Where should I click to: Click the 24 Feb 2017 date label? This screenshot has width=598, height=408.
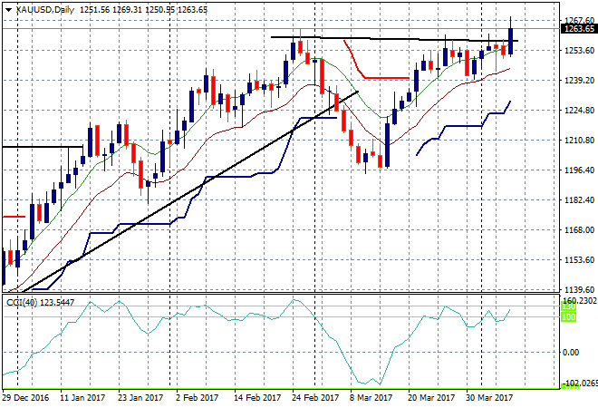315,398
